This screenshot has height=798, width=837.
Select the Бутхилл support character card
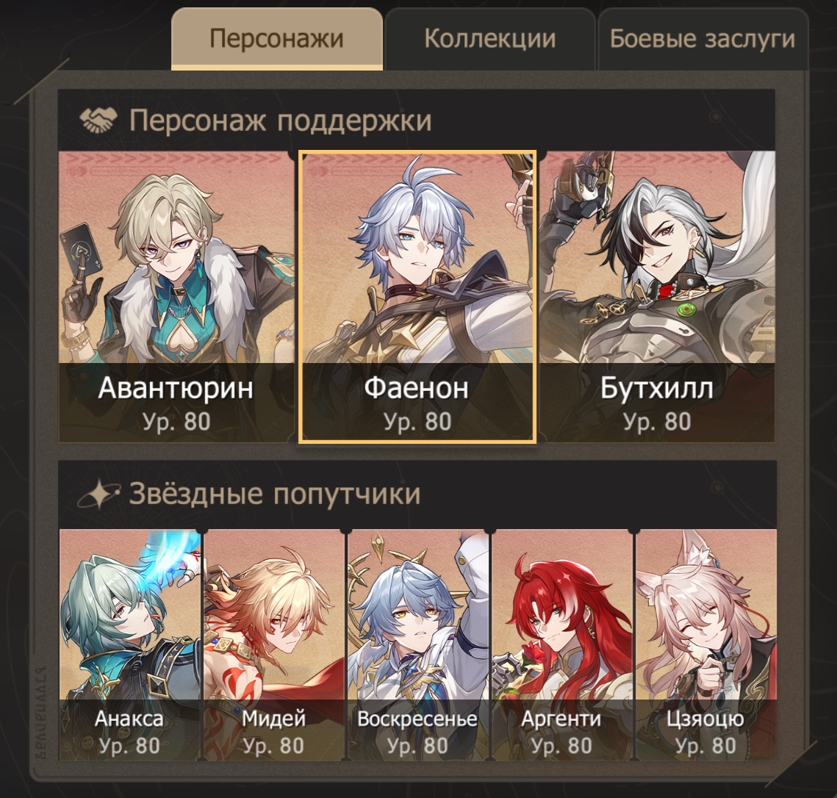(657, 297)
